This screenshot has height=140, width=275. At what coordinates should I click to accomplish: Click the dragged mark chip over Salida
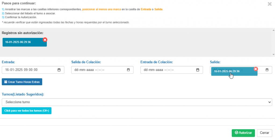(234, 71)
